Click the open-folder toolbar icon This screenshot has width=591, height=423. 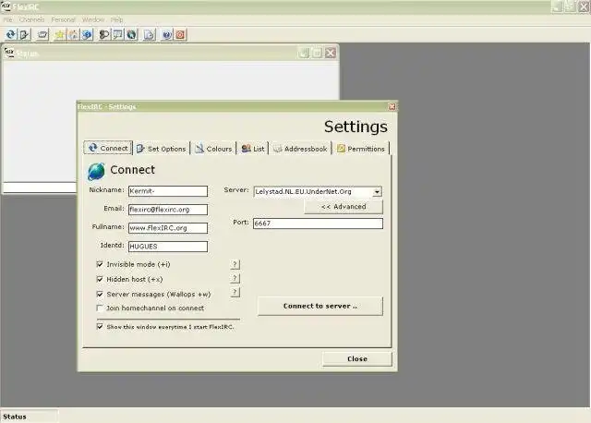42,35
